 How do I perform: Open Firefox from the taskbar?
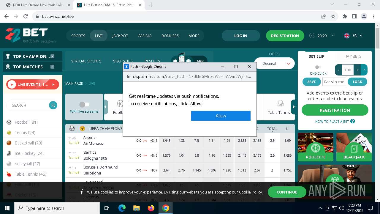151,208
